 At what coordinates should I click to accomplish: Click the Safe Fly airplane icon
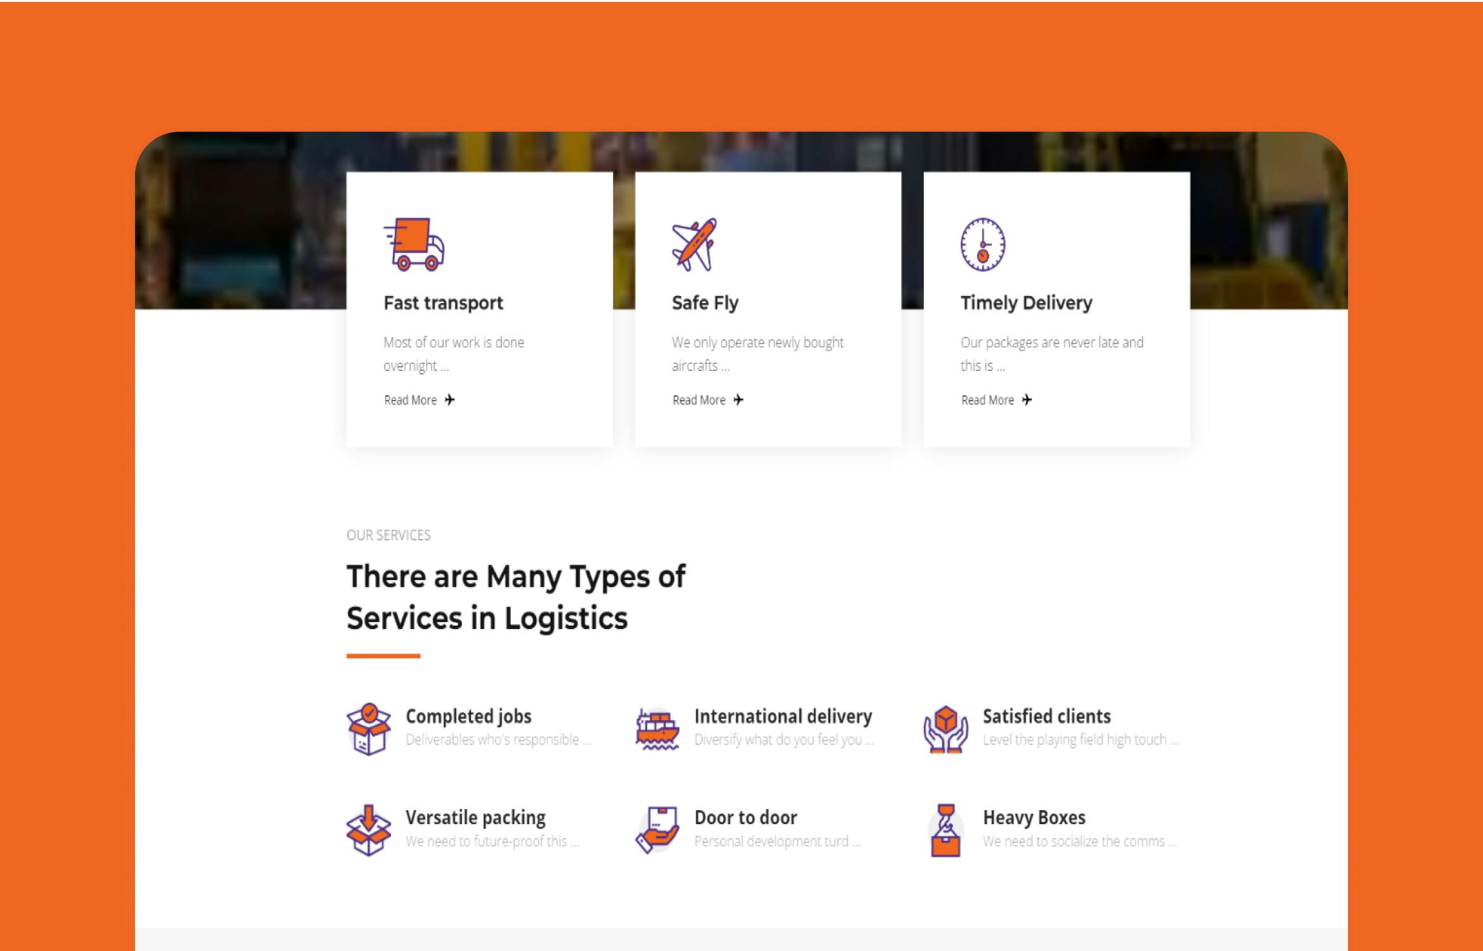[x=695, y=245]
